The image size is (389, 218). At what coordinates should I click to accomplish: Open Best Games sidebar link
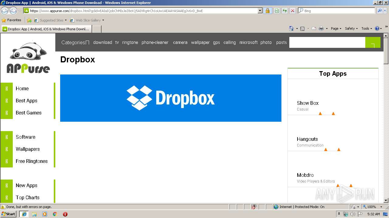pos(29,113)
